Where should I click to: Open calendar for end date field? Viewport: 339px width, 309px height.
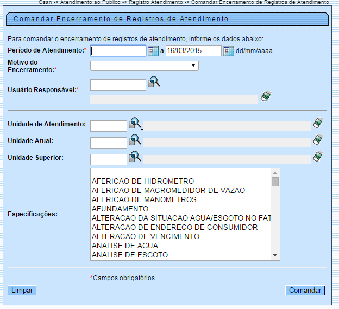[228, 51]
